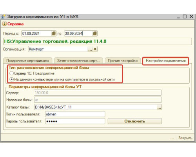The height and width of the screenshot is (157, 196).
Task: Click the Отключить button
Action: coord(135,121)
